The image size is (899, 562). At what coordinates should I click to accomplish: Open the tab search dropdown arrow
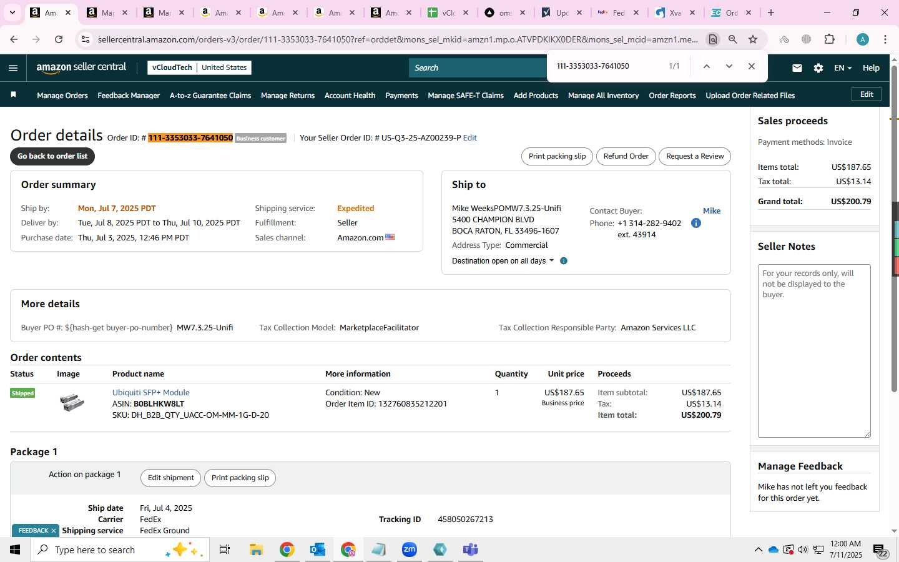point(12,12)
